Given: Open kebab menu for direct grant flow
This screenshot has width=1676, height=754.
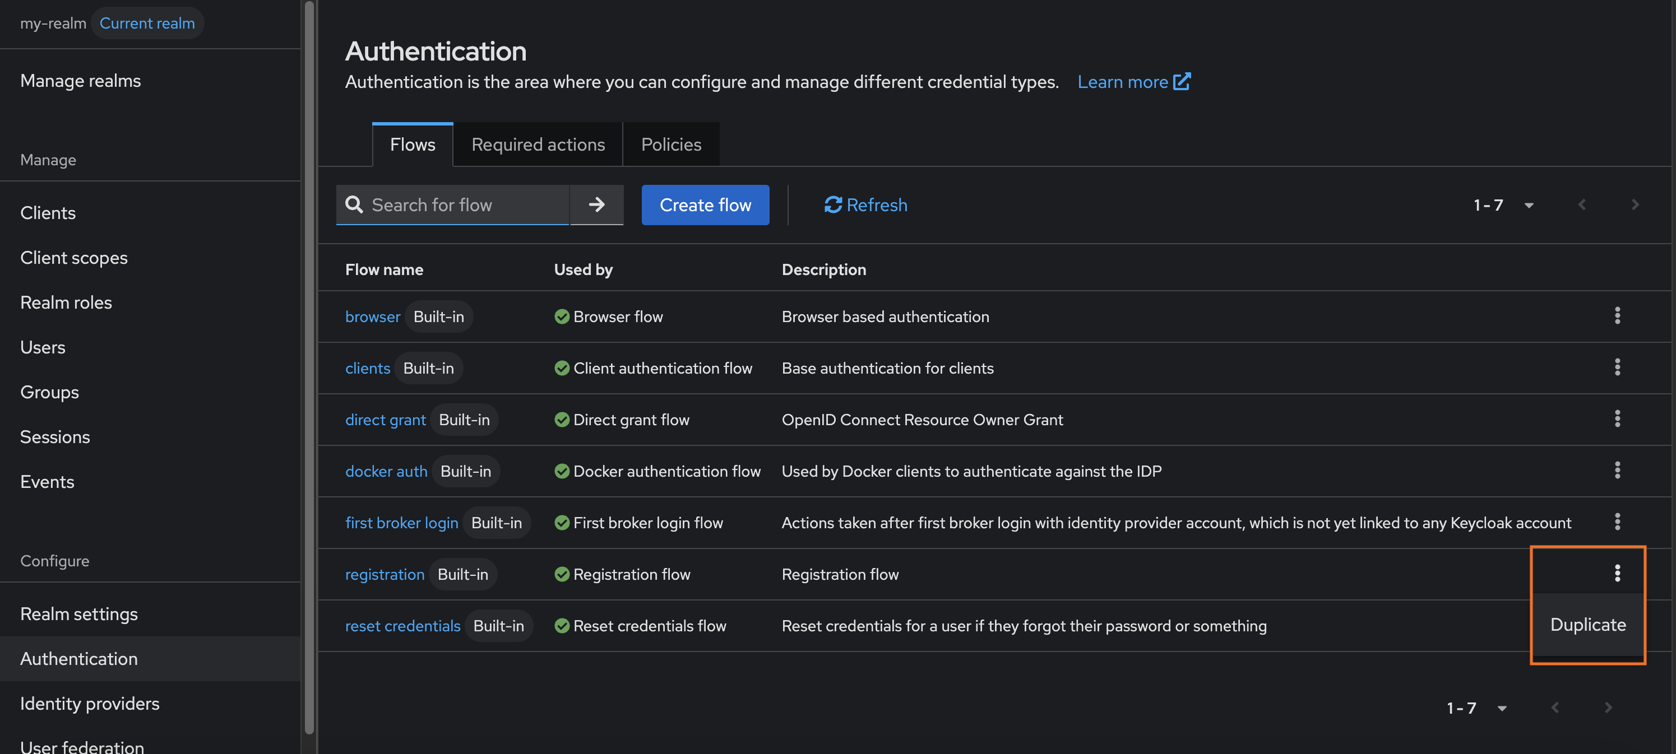Looking at the screenshot, I should pos(1617,419).
